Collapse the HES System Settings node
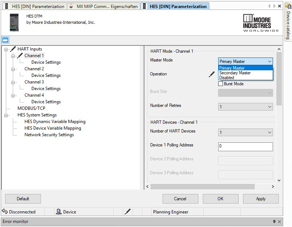The image size is (292, 227). click(x=6, y=115)
